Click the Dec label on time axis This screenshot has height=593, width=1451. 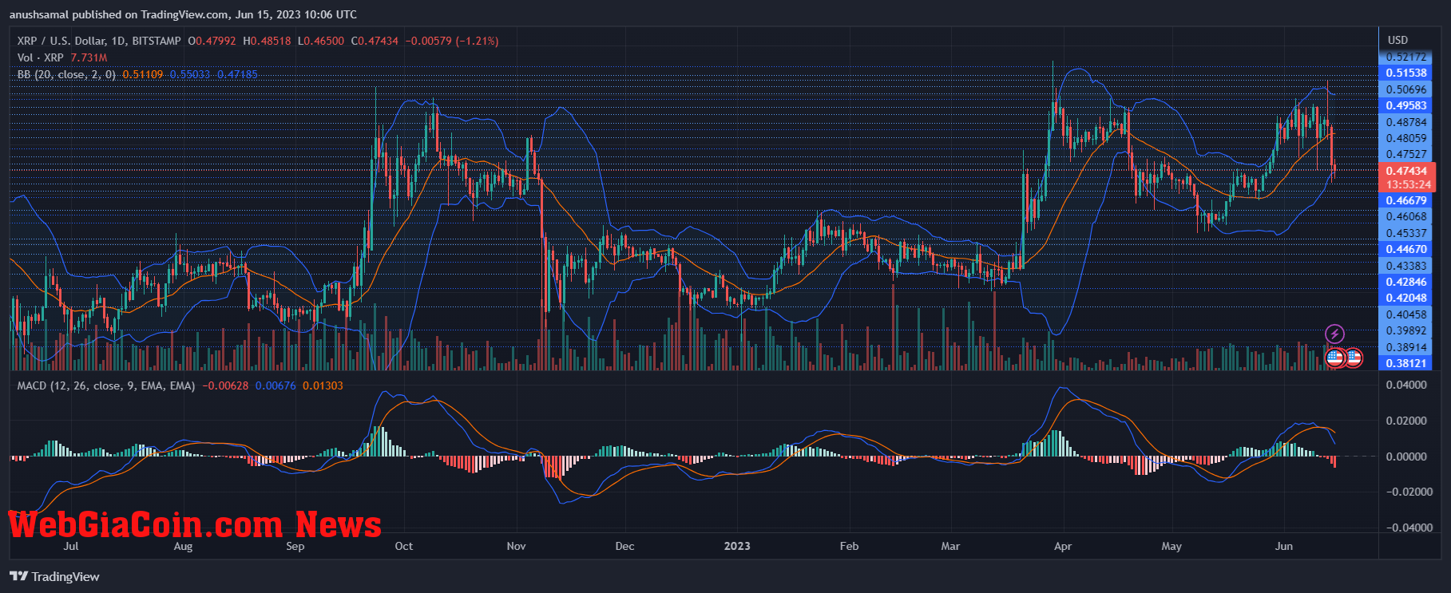point(624,546)
